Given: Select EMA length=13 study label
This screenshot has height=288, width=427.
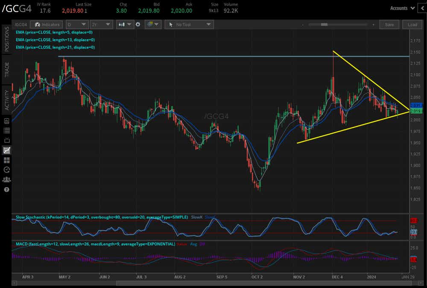Looking at the screenshot, I should [x=55, y=40].
